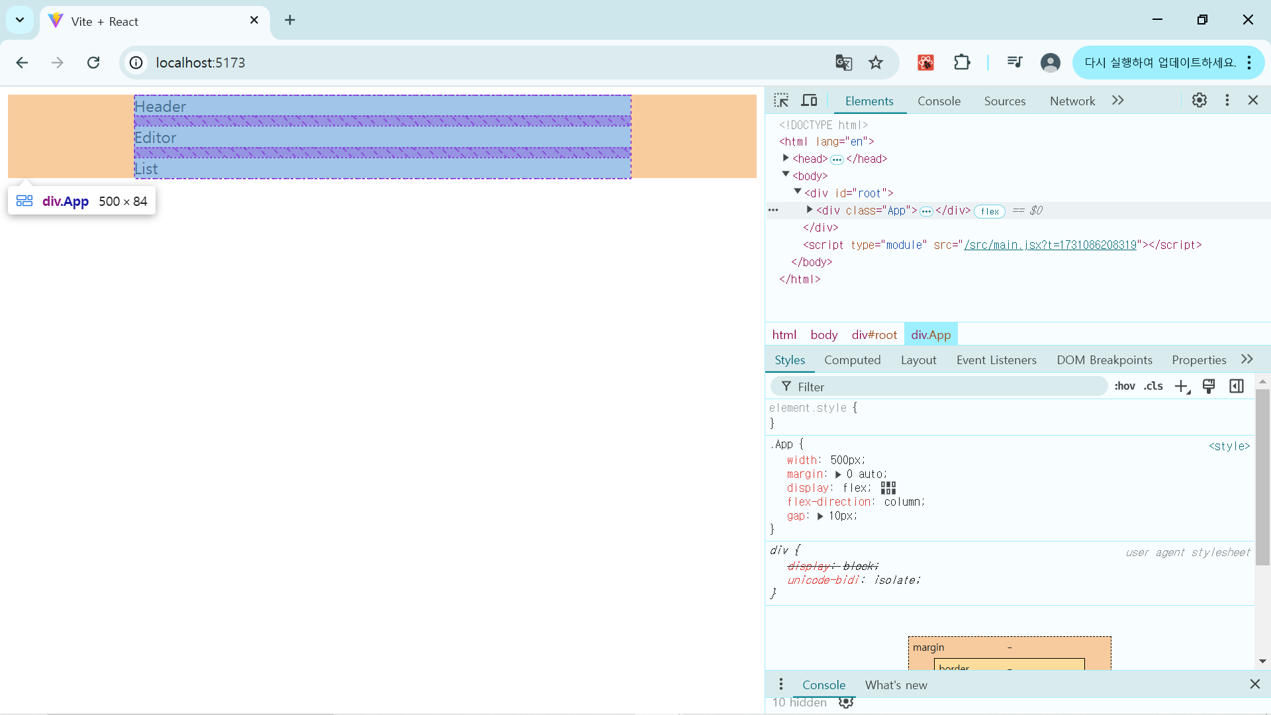Open the Event Listeners tab

(996, 360)
